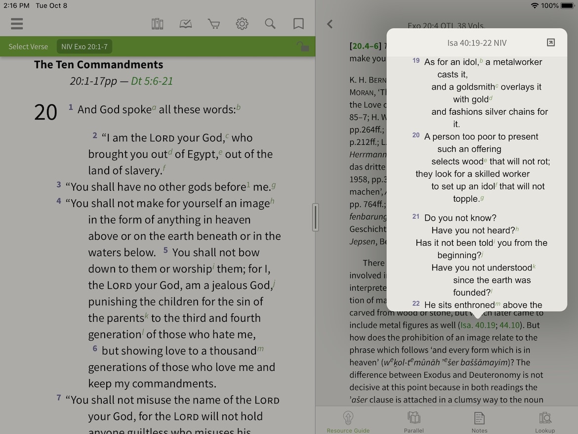Open the Dt 5:6-21 parallel reference link
The width and height of the screenshot is (578, 434).
pos(152,81)
